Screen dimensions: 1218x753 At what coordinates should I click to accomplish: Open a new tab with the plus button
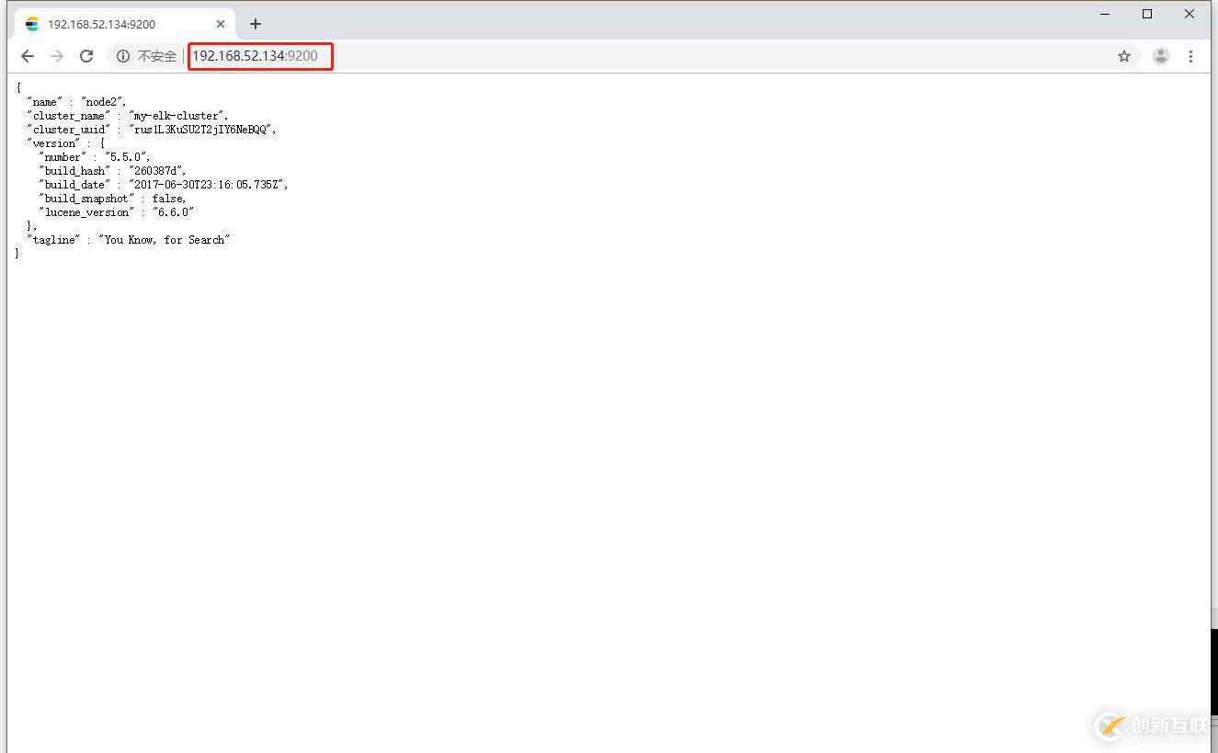[x=256, y=24]
